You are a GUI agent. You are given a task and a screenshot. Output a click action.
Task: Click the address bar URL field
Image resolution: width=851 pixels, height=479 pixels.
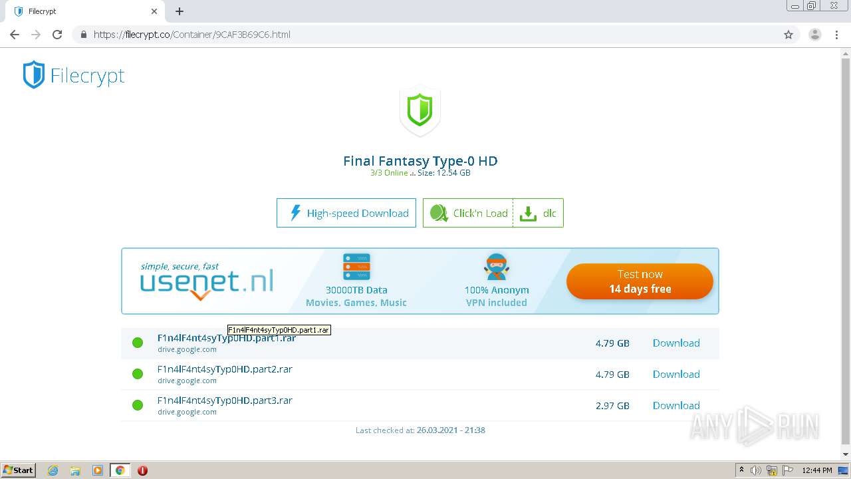pos(425,35)
